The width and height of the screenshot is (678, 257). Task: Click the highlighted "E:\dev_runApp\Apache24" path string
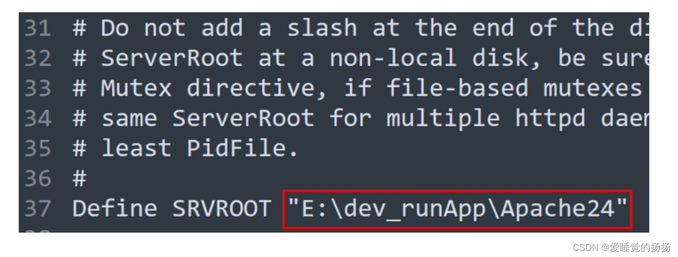tap(457, 209)
